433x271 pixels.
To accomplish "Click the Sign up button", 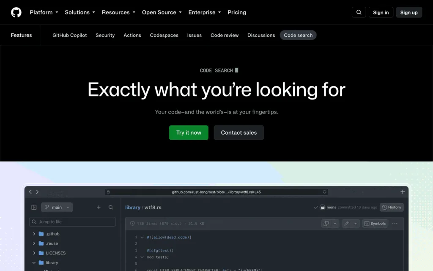I will 409,12.
